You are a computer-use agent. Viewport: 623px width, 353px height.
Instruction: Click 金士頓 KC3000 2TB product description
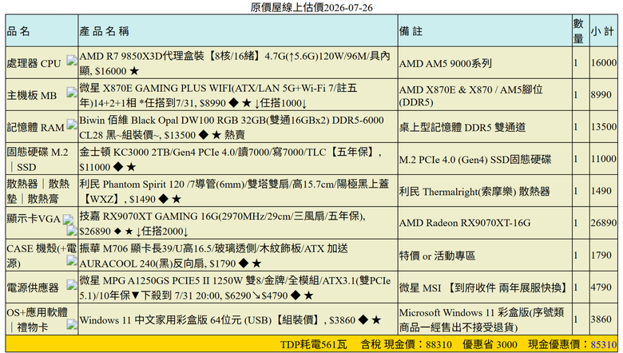coord(231,159)
